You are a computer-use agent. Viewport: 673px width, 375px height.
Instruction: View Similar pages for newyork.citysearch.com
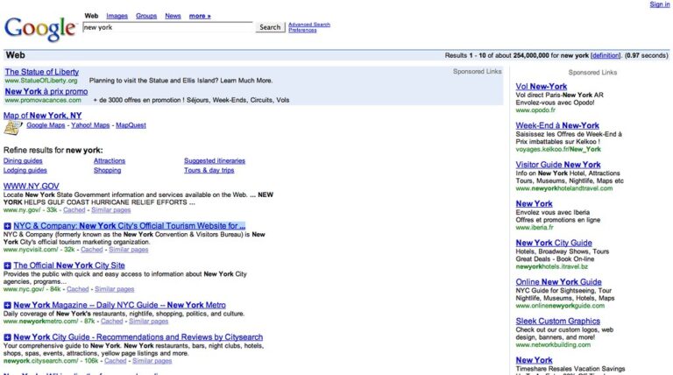pyautogui.click(x=152, y=361)
